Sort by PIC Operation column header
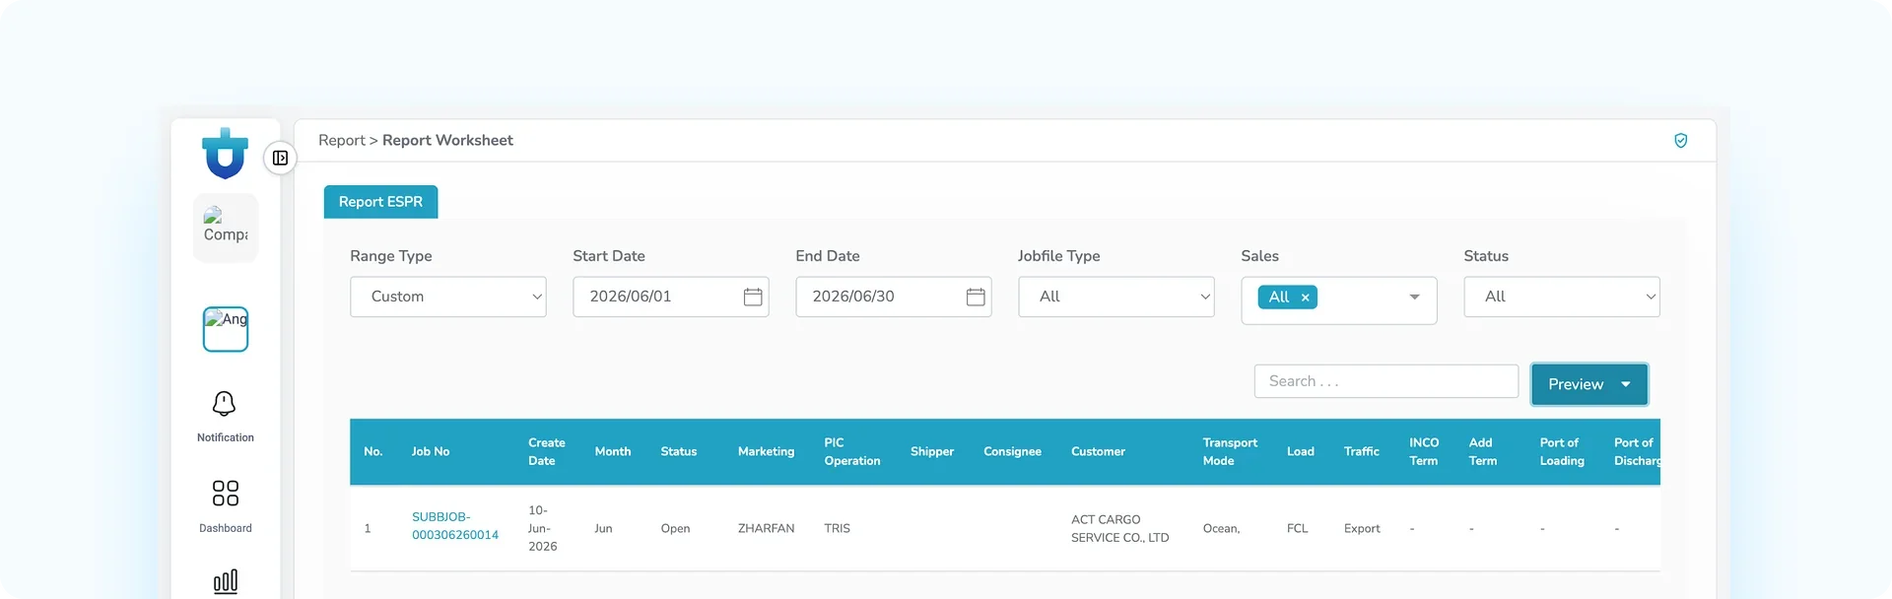The image size is (1892, 599). click(x=852, y=451)
